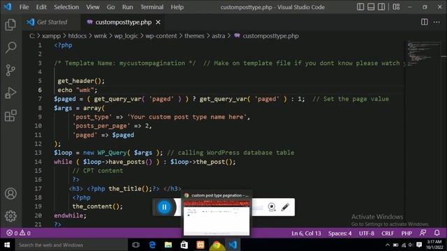The width and height of the screenshot is (447, 251).
Task: Toggle primary sidebar layout icon
Action: [360, 7]
